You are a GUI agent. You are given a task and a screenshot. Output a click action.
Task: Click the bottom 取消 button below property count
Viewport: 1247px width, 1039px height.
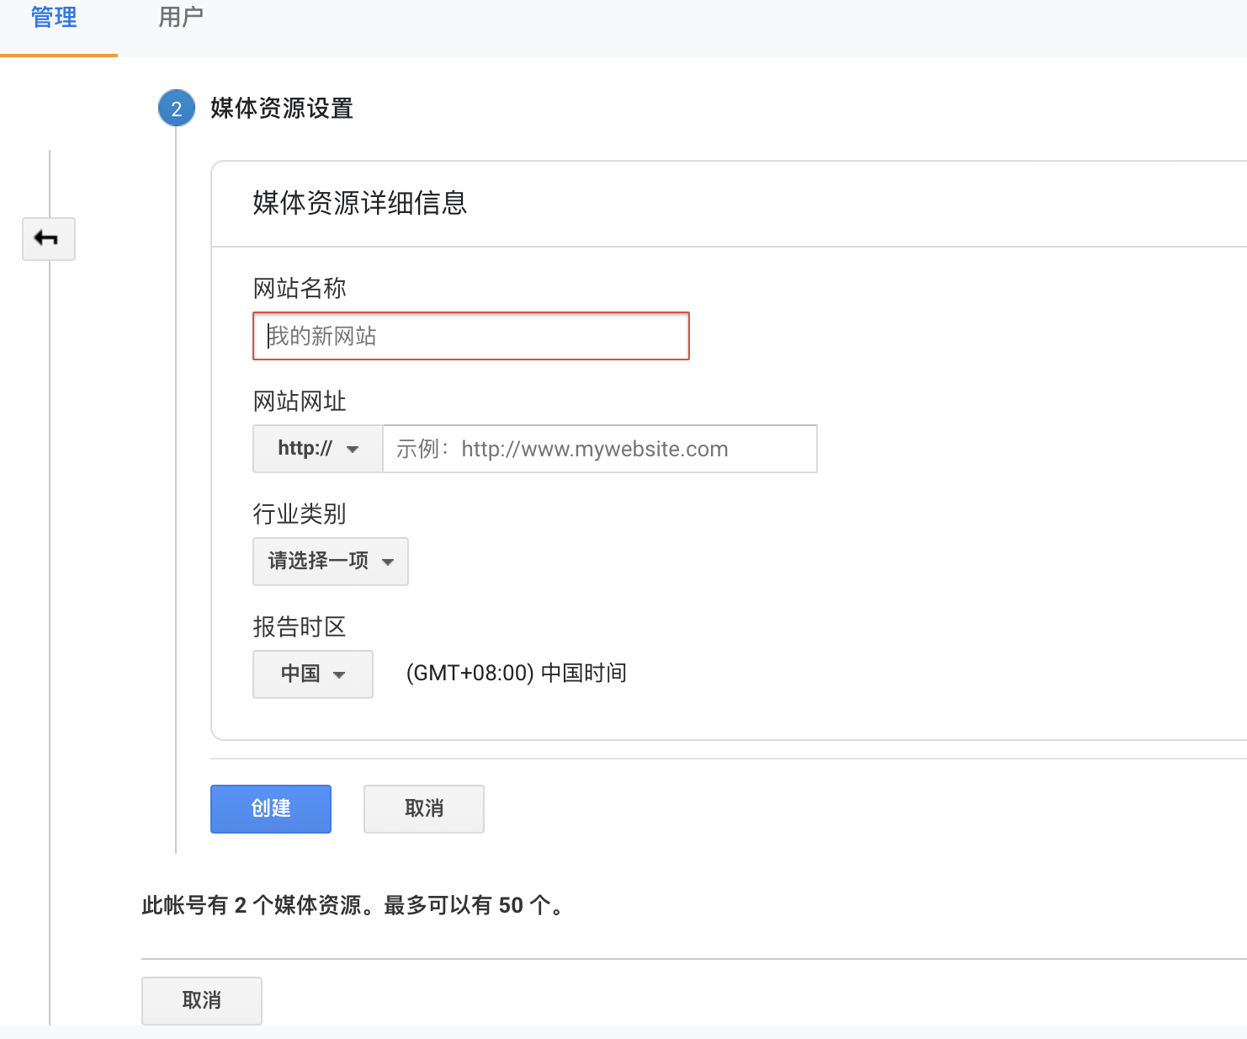[202, 1001]
